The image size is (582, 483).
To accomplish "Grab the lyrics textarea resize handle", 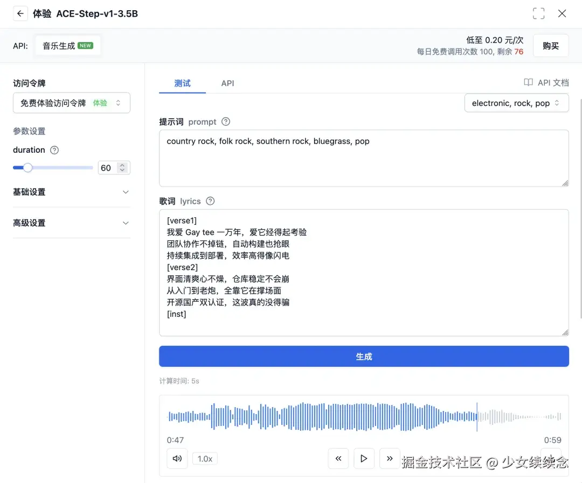I will [565, 332].
